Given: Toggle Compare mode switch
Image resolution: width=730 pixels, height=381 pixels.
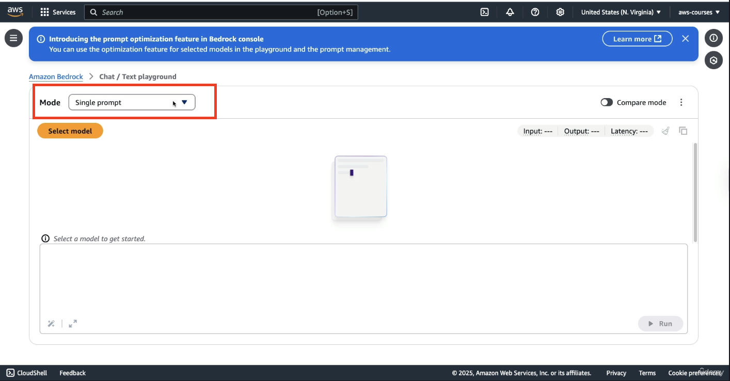Looking at the screenshot, I should tap(607, 102).
